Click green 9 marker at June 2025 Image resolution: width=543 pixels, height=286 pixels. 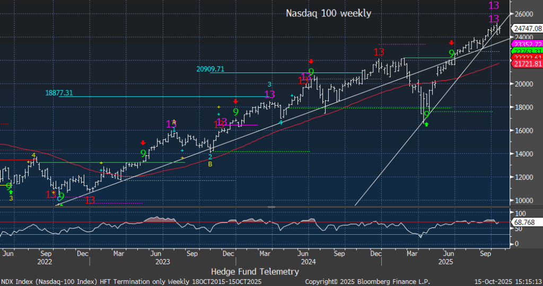pos(451,53)
